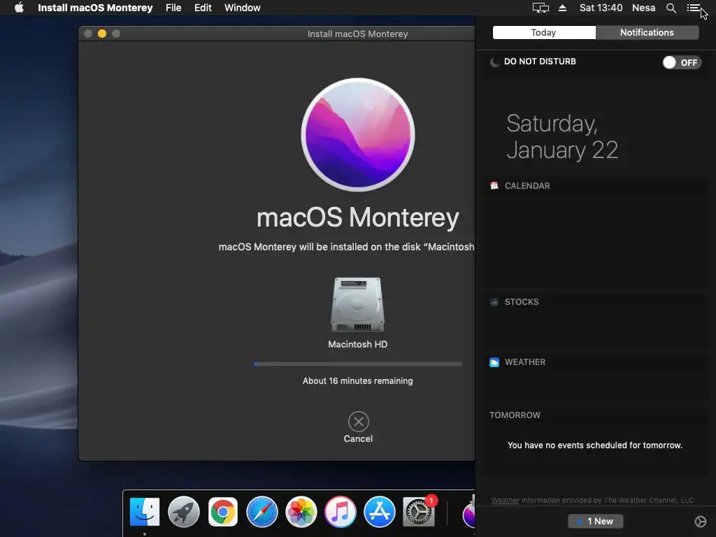Screen dimensions: 716x537
Task: Click the installation progress bar
Action: (357, 364)
